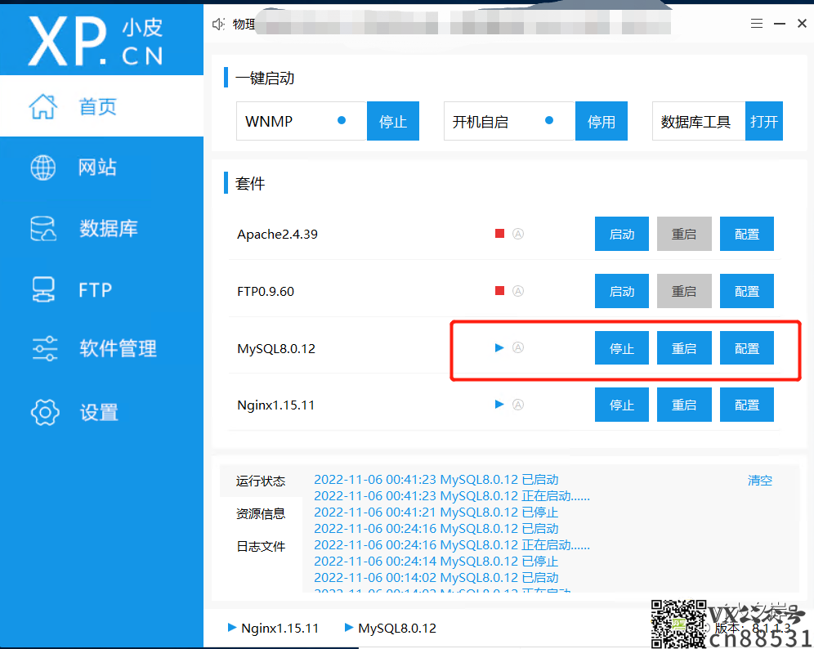Image resolution: width=814 pixels, height=649 pixels.
Task: Toggle the WNMP status dot
Action: 342,120
